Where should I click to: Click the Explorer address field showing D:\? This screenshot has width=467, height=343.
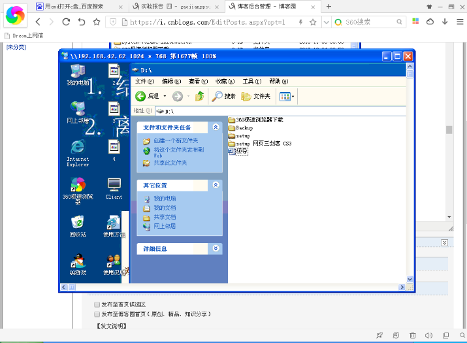pyautogui.click(x=280, y=111)
